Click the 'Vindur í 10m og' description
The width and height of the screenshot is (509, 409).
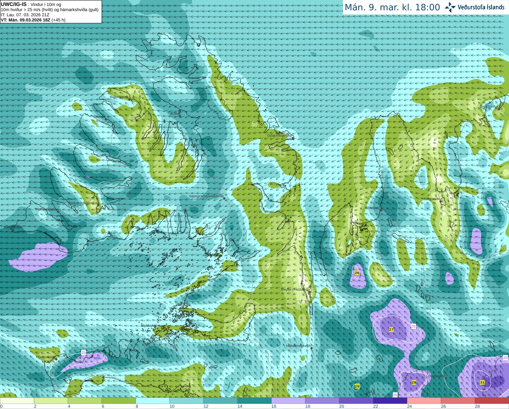[46, 4]
